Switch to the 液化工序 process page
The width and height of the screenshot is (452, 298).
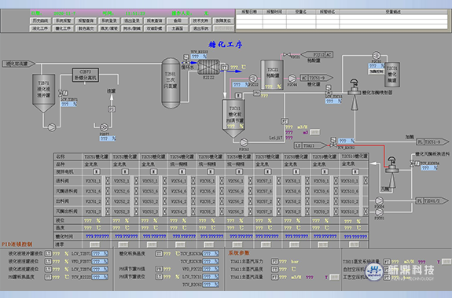click(40, 28)
